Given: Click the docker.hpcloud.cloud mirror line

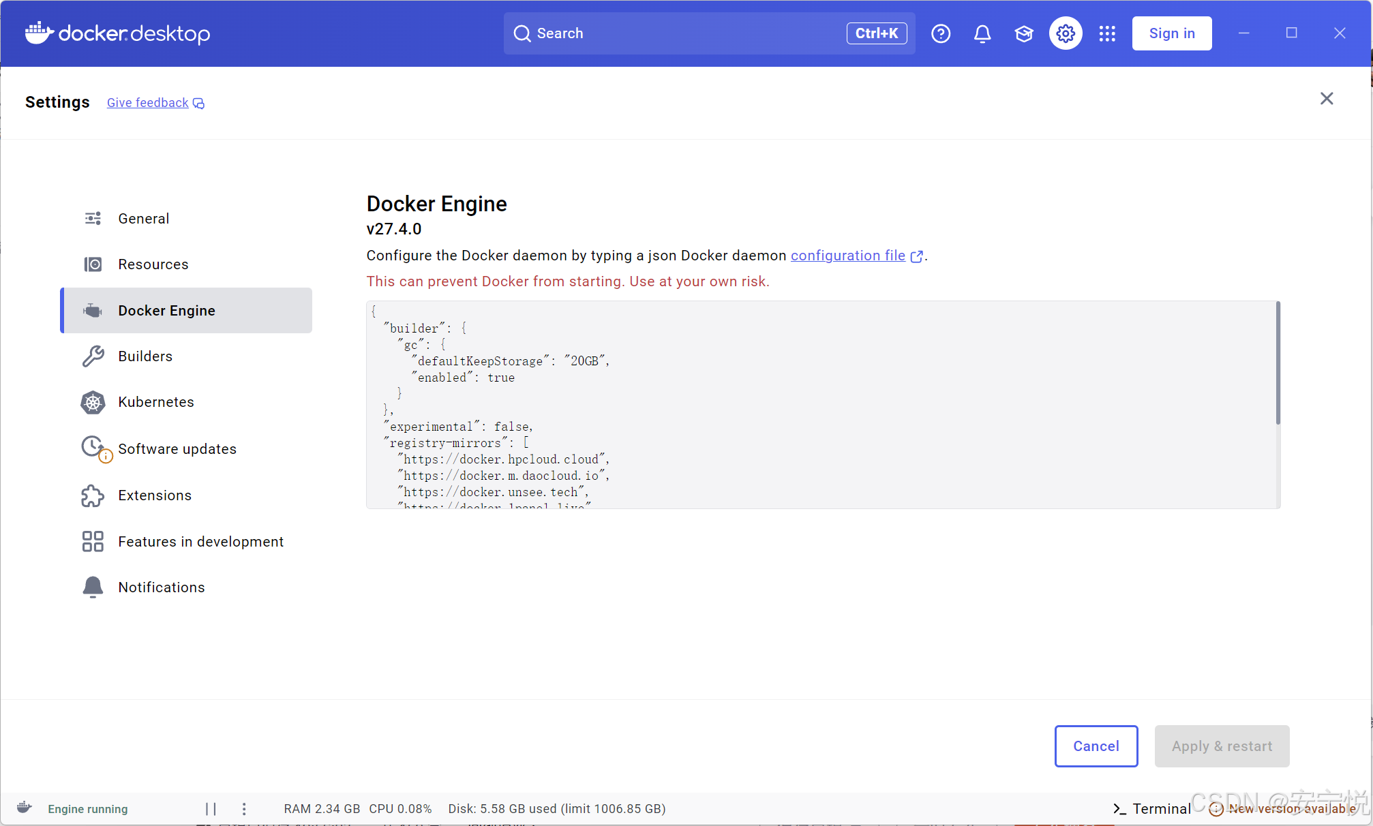Looking at the screenshot, I should coord(503,459).
